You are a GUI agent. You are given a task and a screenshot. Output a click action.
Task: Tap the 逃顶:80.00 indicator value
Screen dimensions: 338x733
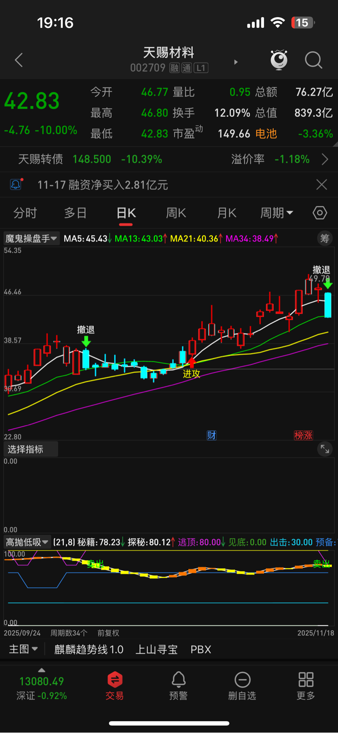click(201, 542)
